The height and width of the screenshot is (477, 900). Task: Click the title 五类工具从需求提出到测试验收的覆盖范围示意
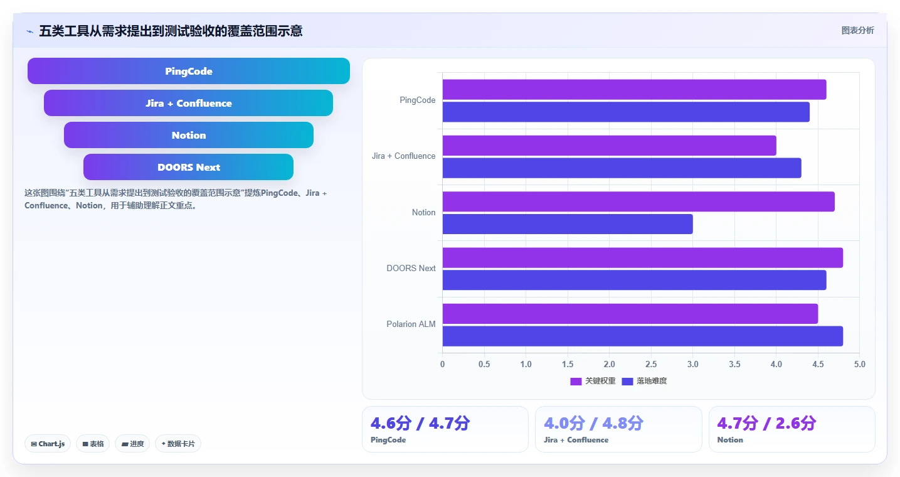[x=171, y=31]
